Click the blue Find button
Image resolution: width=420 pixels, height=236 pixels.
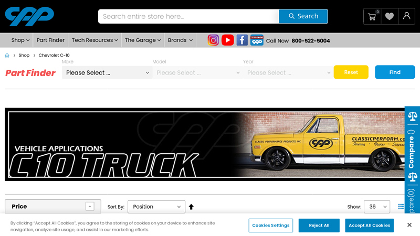[395, 72]
